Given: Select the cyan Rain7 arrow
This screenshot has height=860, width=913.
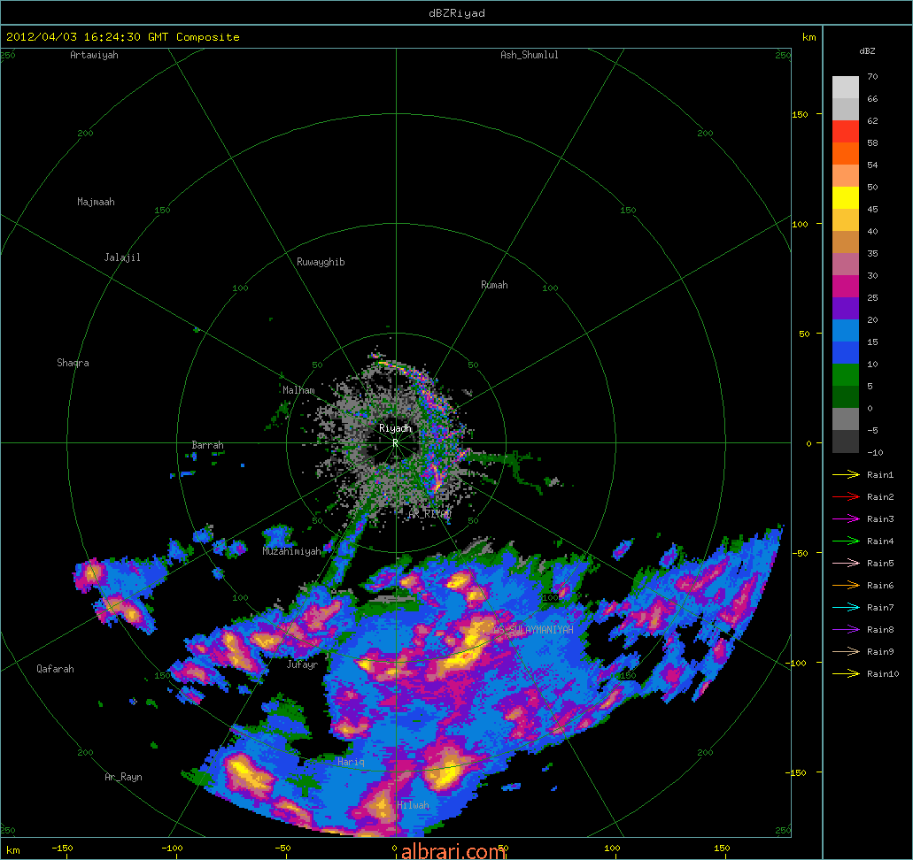Looking at the screenshot, I should point(846,608).
